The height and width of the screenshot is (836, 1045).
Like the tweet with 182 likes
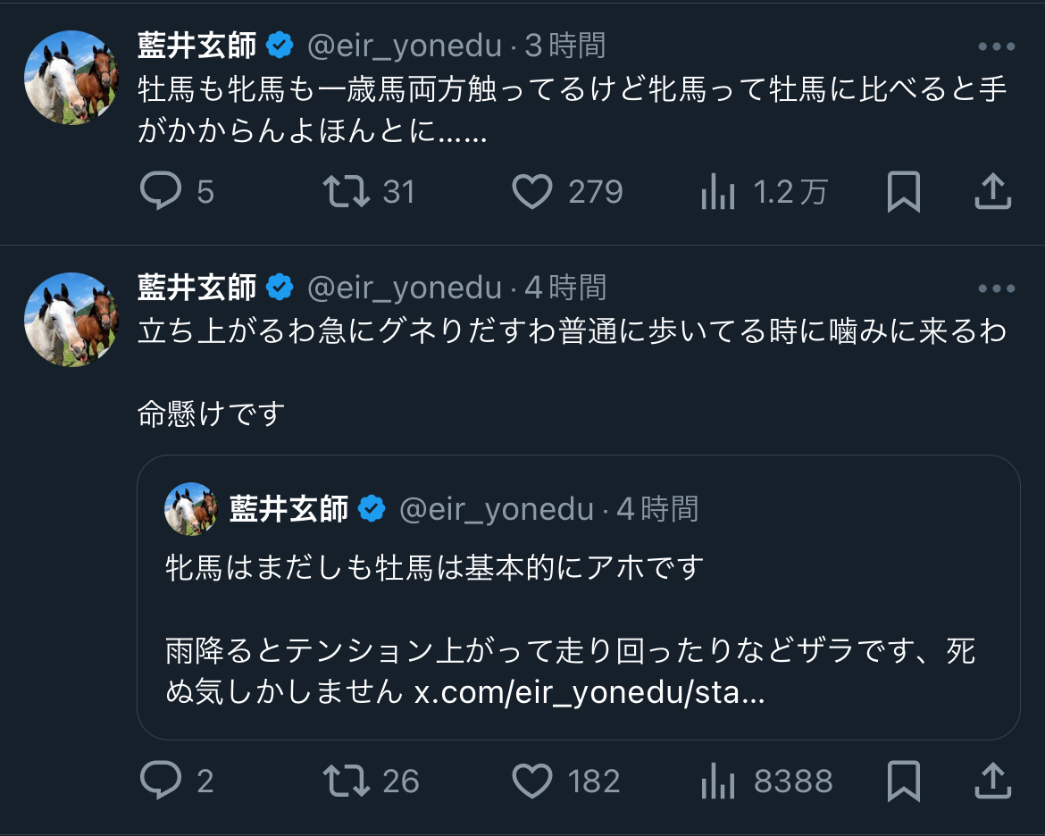pyautogui.click(x=532, y=782)
